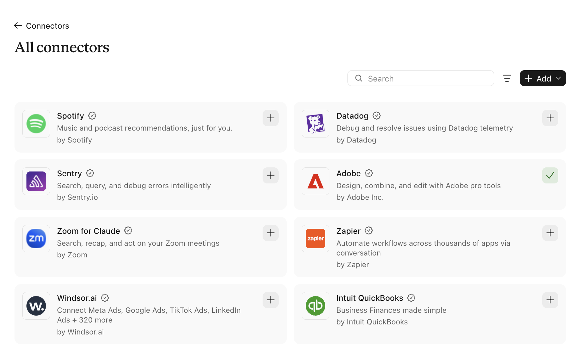Click the verified badge next to Windsor.ai
The height and width of the screenshot is (348, 580).
pos(105,298)
